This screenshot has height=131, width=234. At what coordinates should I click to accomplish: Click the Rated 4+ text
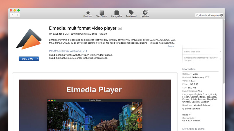[187, 115]
